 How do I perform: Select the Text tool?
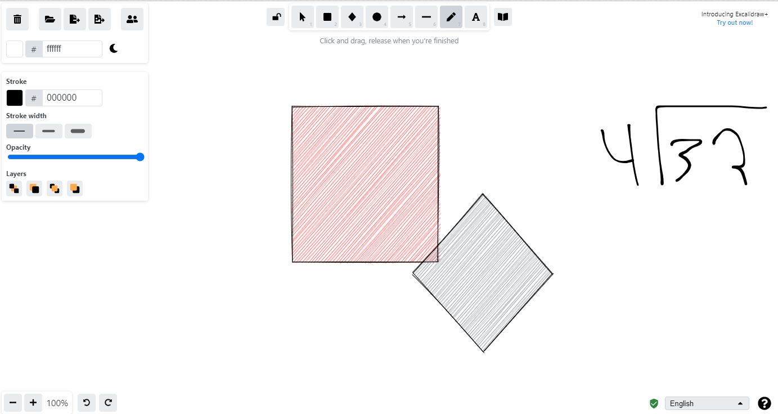coord(475,16)
